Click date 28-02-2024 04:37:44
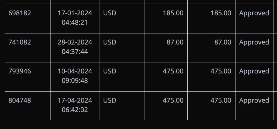This screenshot has height=129, width=277. tap(75, 47)
